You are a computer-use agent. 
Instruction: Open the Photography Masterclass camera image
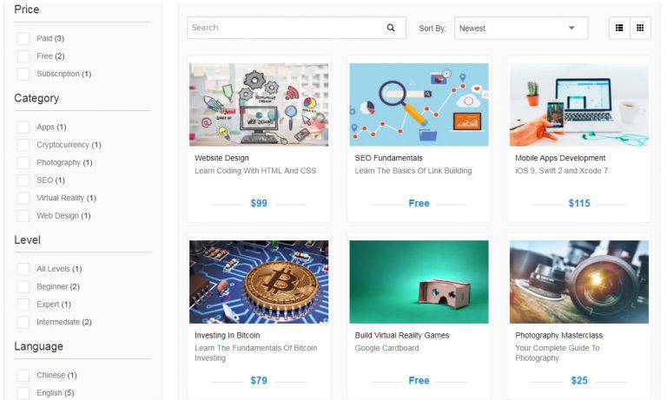tap(578, 282)
